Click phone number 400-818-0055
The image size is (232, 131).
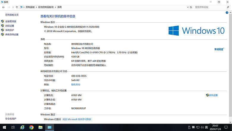pyautogui.click(x=79, y=76)
